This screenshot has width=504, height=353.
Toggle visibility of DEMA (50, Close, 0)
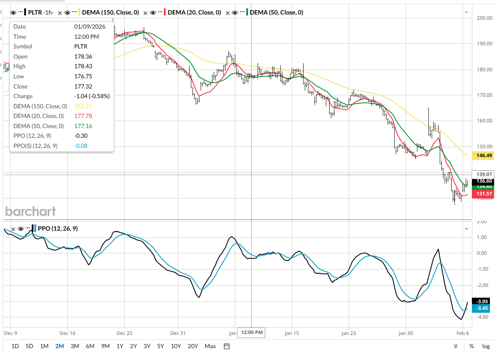click(x=235, y=12)
